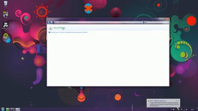Open the Windows Start menu orb
The image size is (198, 111).
click(3, 109)
